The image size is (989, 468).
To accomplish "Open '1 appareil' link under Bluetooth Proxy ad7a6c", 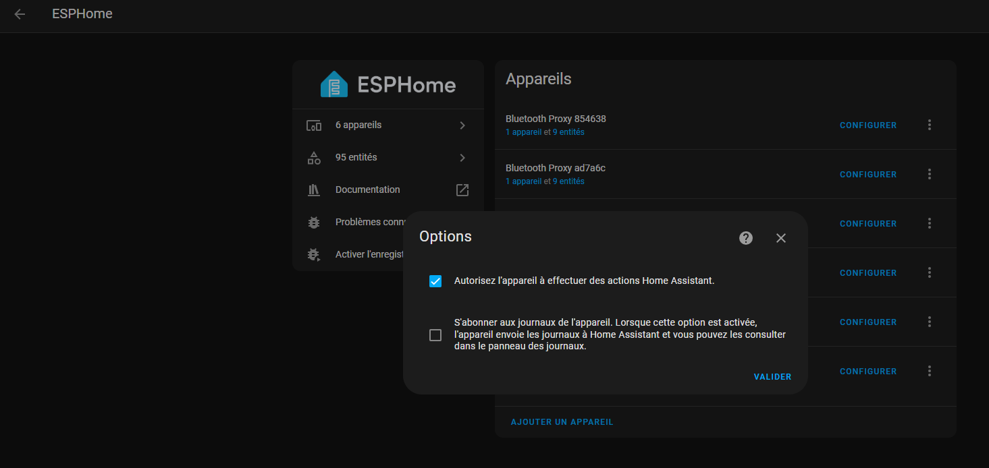I will [524, 181].
